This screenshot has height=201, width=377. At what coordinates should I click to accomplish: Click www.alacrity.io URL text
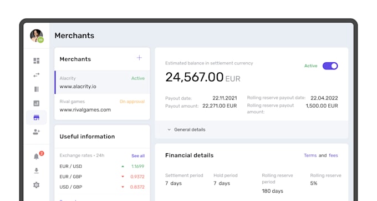click(78, 87)
